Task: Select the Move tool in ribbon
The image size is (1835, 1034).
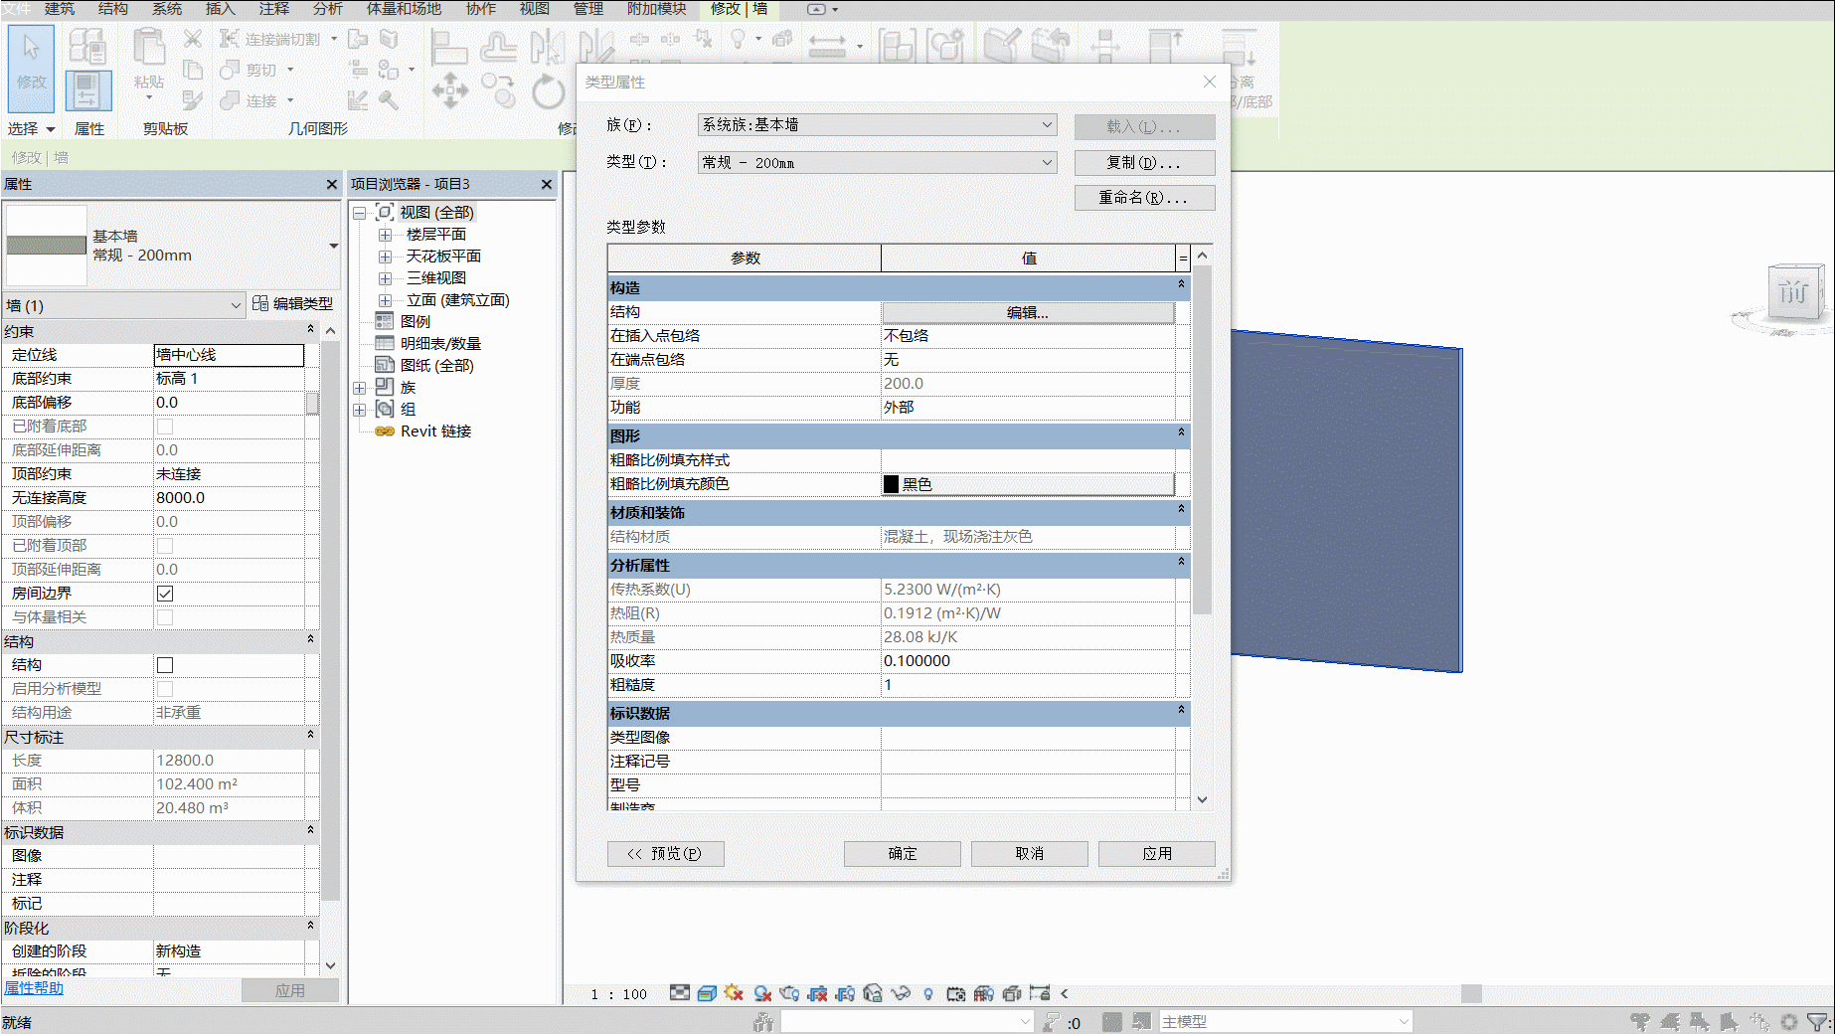Action: 450,90
